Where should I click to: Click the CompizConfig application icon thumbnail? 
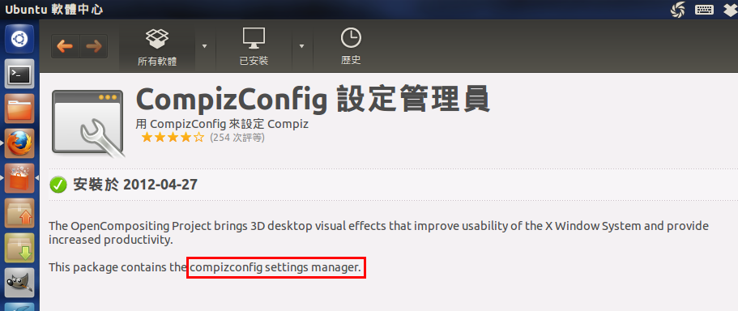(x=87, y=123)
